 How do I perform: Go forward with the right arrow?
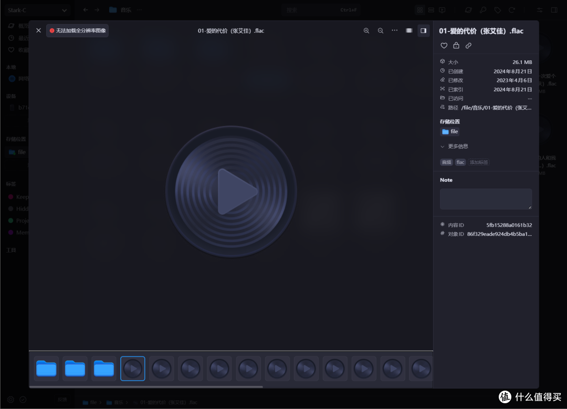[97, 10]
